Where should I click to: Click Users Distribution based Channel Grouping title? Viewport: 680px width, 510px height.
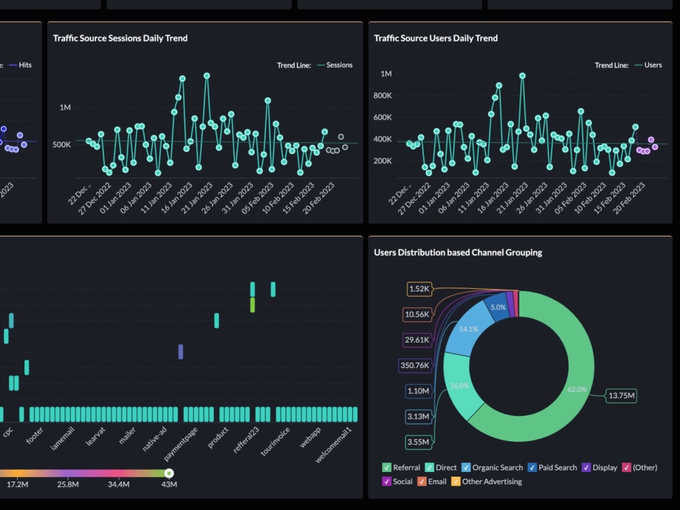coord(458,252)
